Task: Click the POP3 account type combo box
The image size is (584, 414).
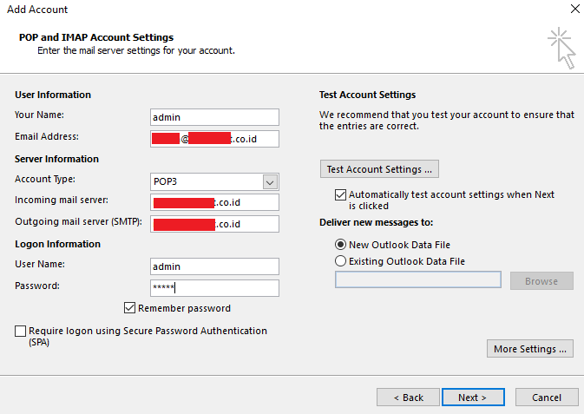Action: click(x=206, y=181)
